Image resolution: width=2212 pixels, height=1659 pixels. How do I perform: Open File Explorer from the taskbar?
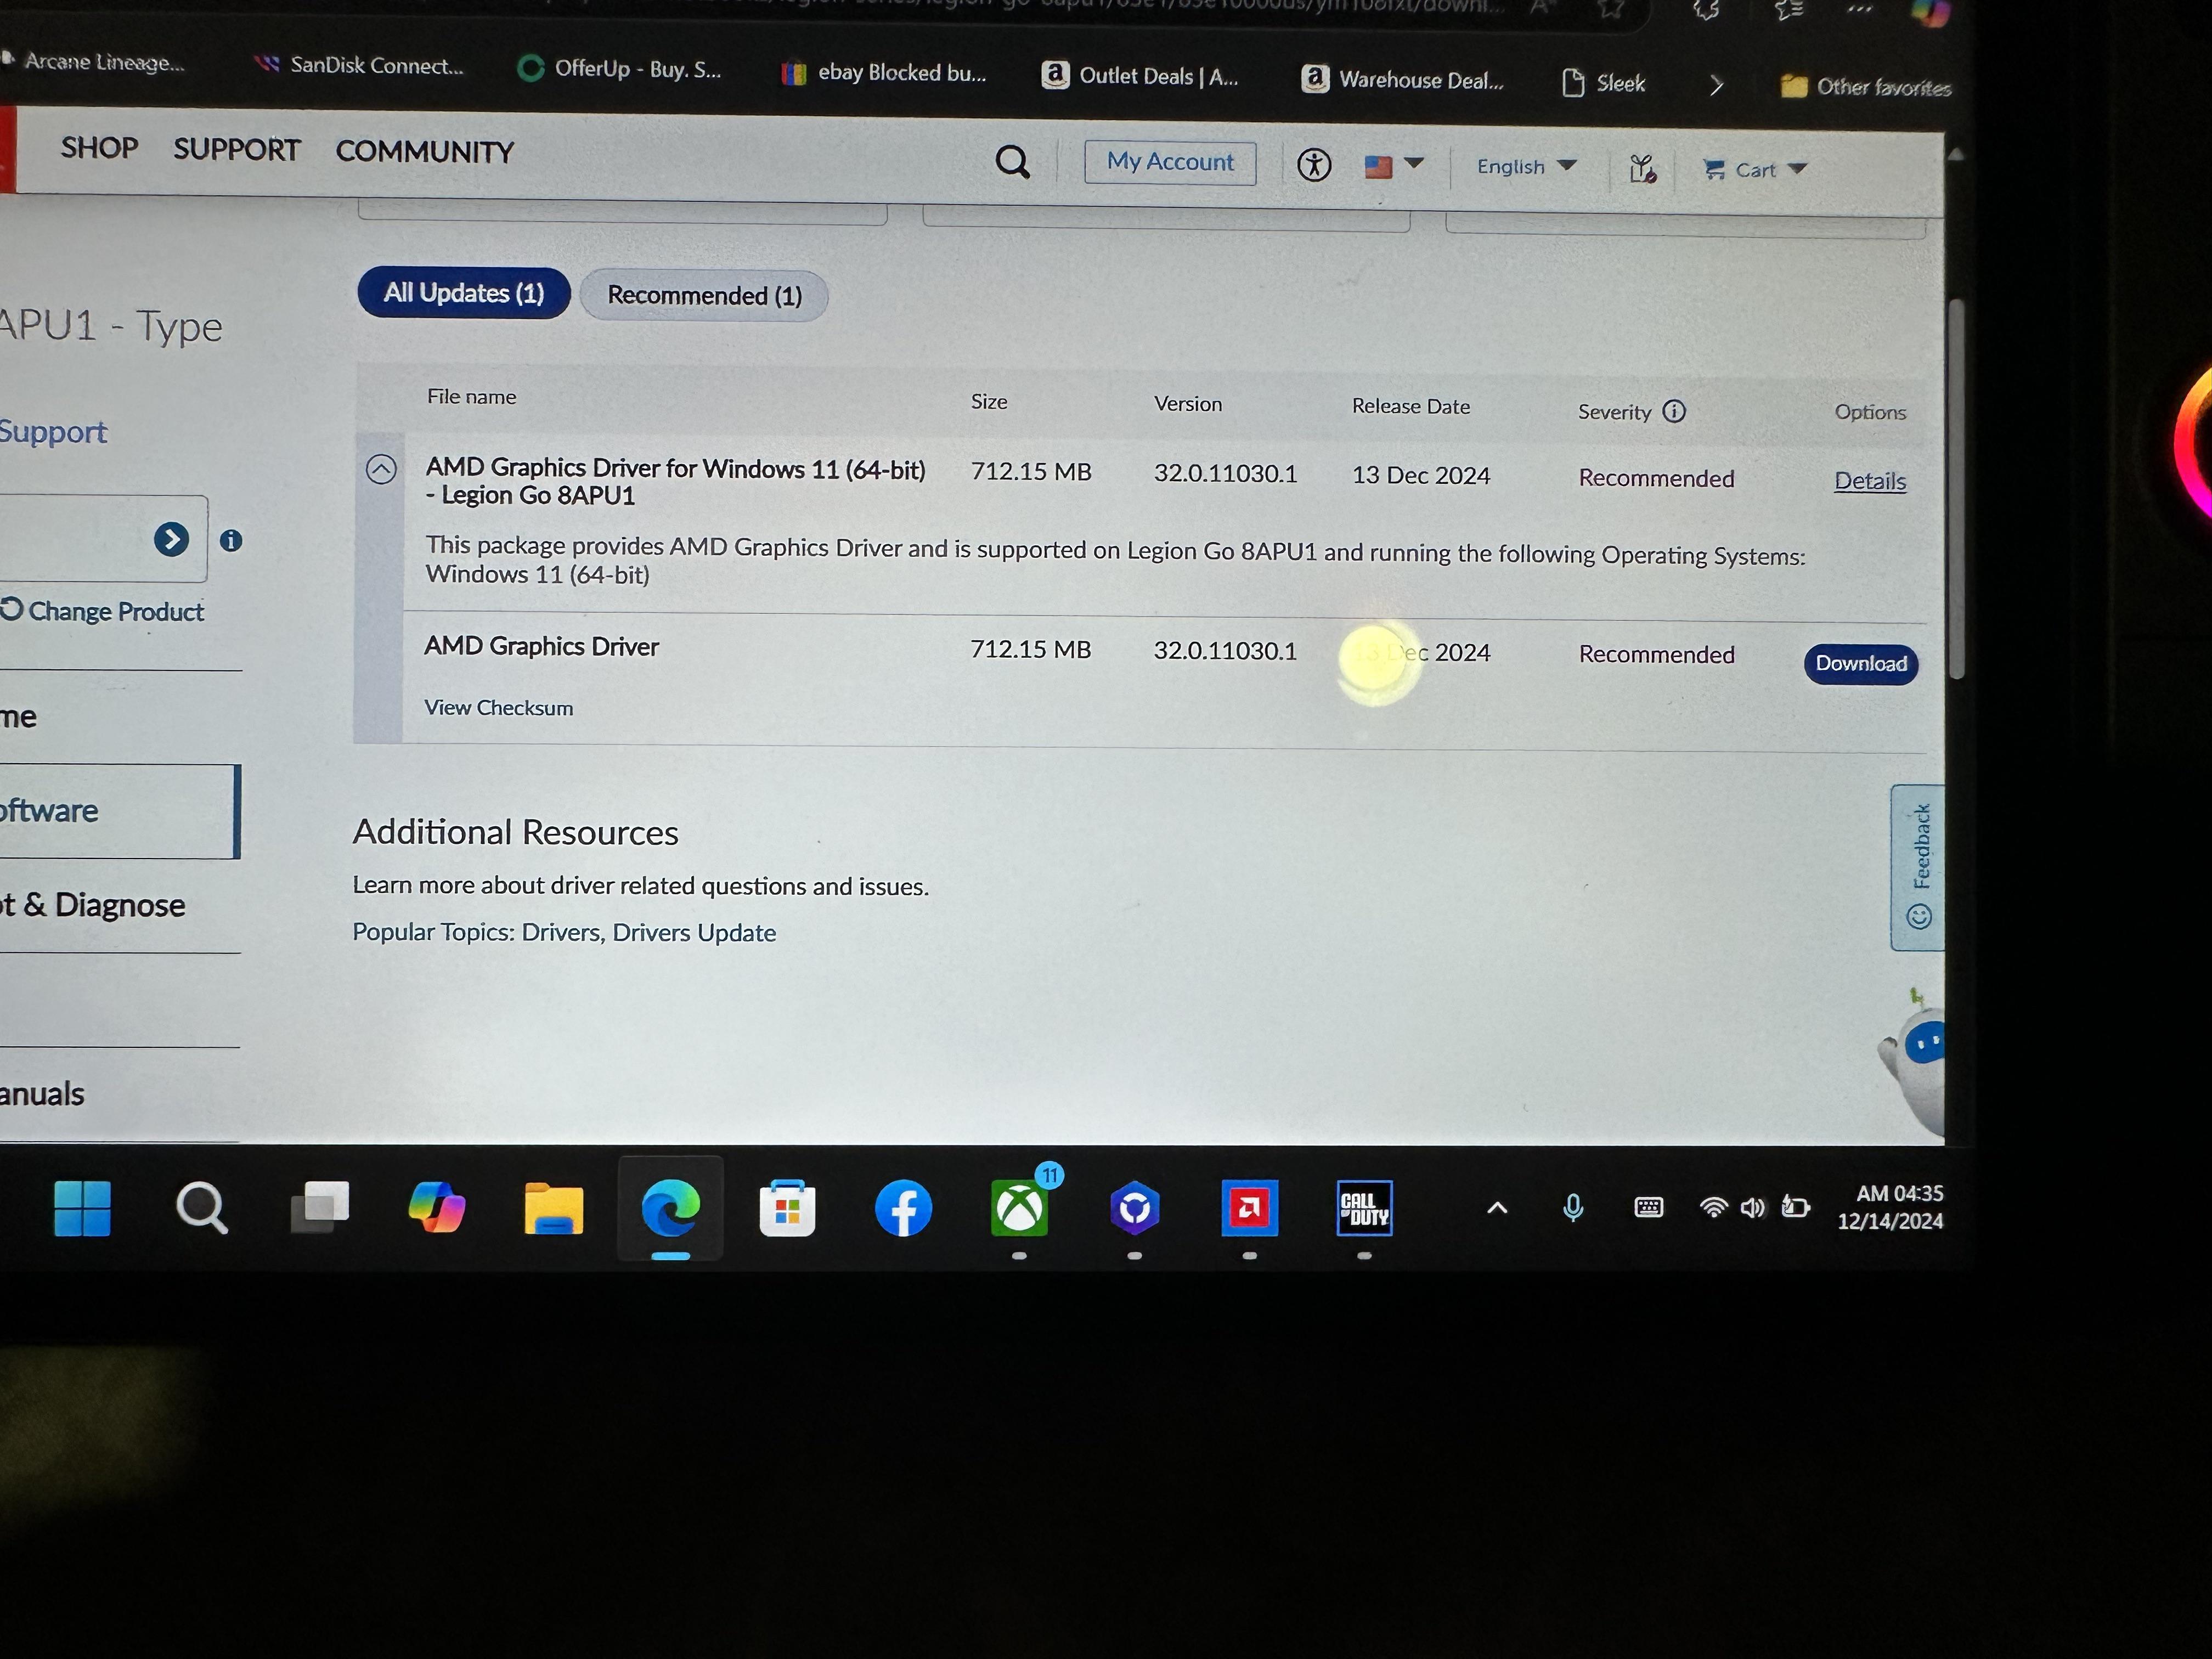pos(553,1209)
